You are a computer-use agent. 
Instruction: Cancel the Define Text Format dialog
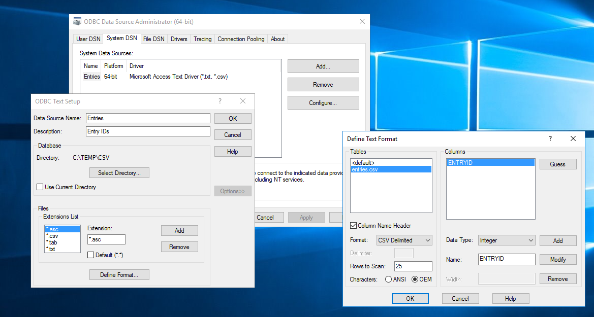[x=460, y=298]
